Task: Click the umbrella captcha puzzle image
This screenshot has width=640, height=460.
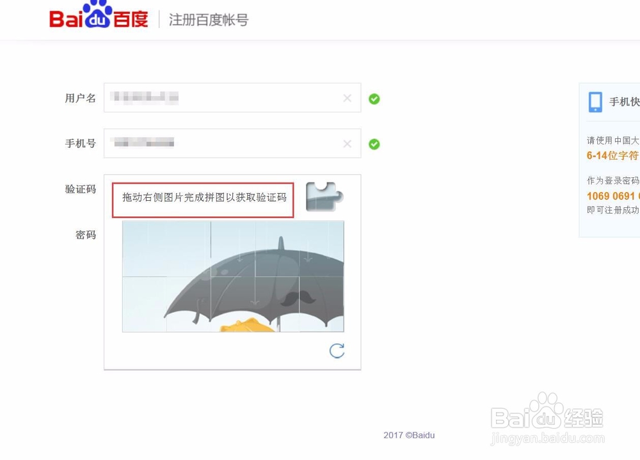Action: [x=234, y=275]
